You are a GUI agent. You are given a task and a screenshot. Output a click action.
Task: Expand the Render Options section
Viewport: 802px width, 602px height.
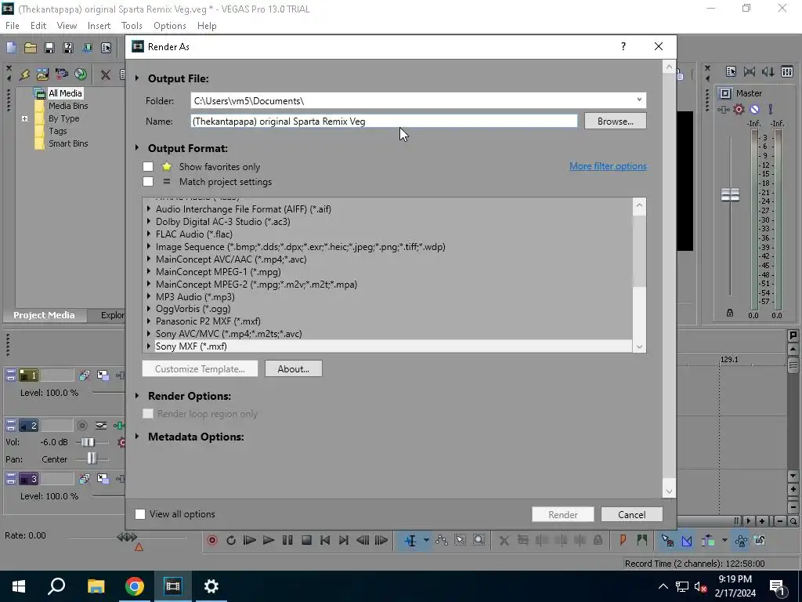(x=137, y=396)
